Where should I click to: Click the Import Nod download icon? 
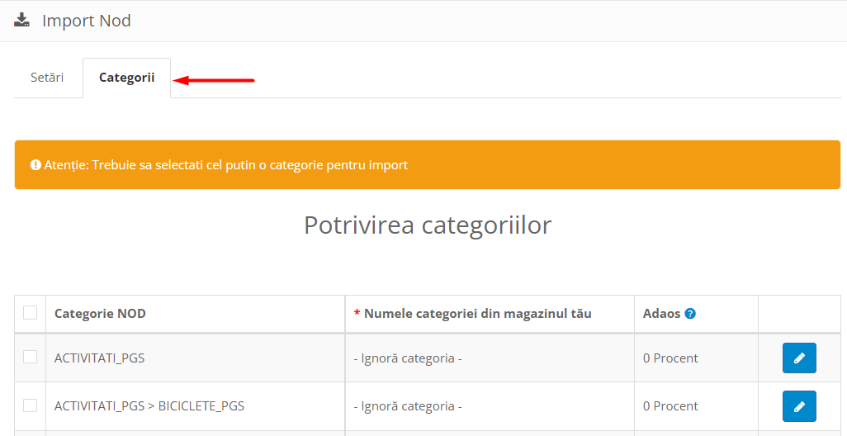coord(21,20)
